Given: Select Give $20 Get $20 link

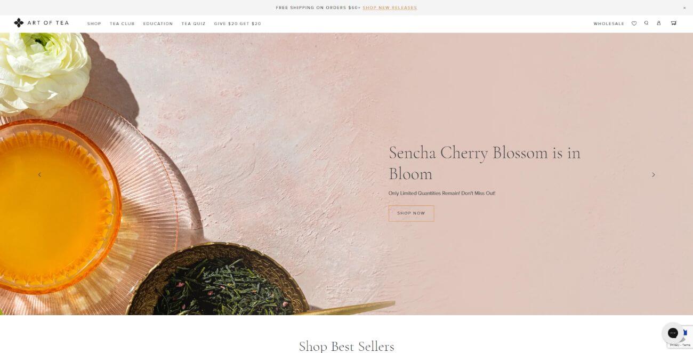Looking at the screenshot, I should [238, 23].
